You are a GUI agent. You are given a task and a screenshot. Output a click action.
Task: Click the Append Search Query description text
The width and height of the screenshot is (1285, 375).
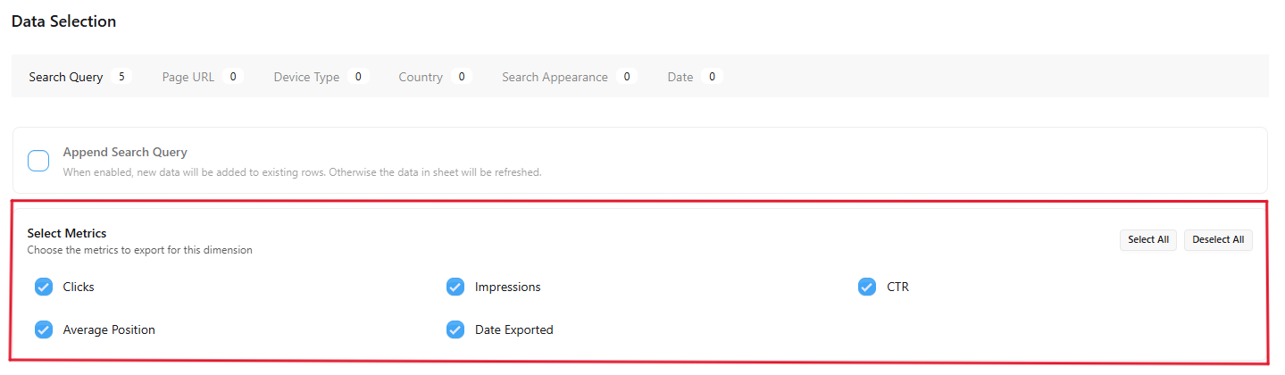tap(302, 171)
